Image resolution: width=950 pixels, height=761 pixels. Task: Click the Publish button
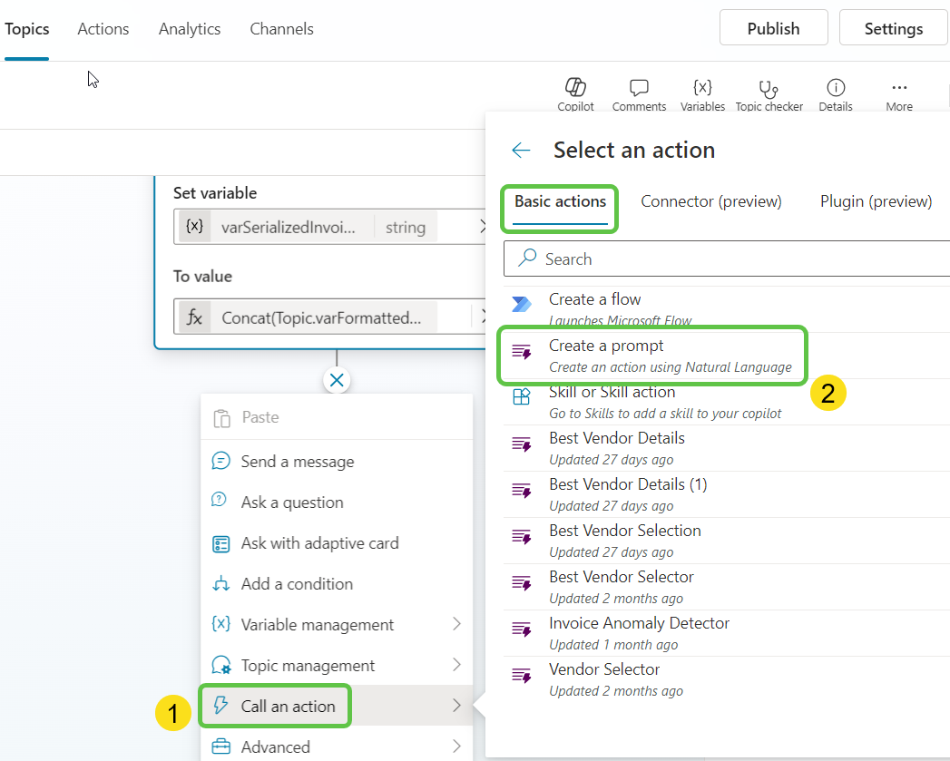[773, 27]
